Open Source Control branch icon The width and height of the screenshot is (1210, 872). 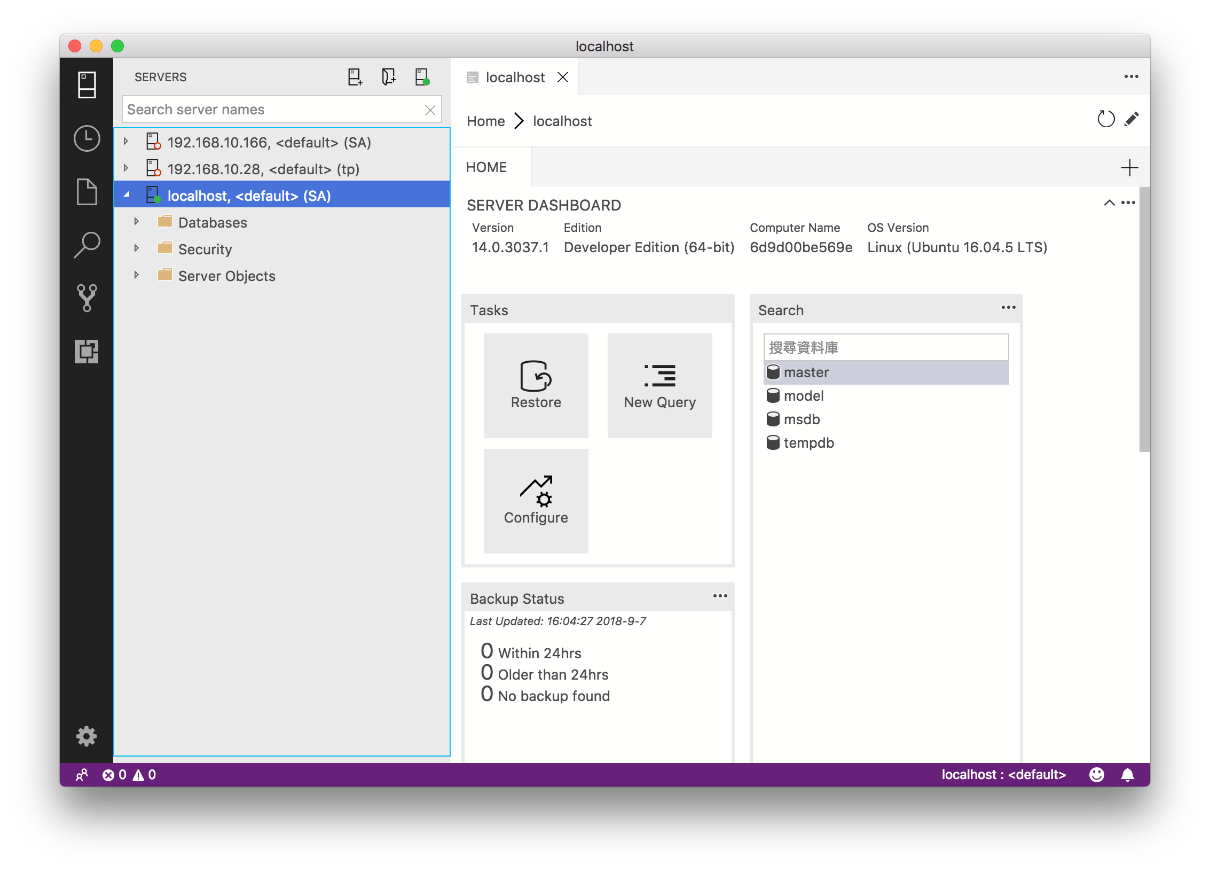coord(87,298)
